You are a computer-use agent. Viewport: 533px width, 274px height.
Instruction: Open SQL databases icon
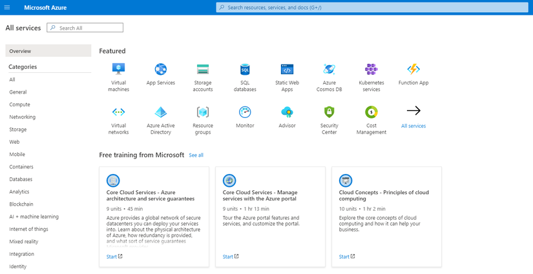click(x=245, y=69)
